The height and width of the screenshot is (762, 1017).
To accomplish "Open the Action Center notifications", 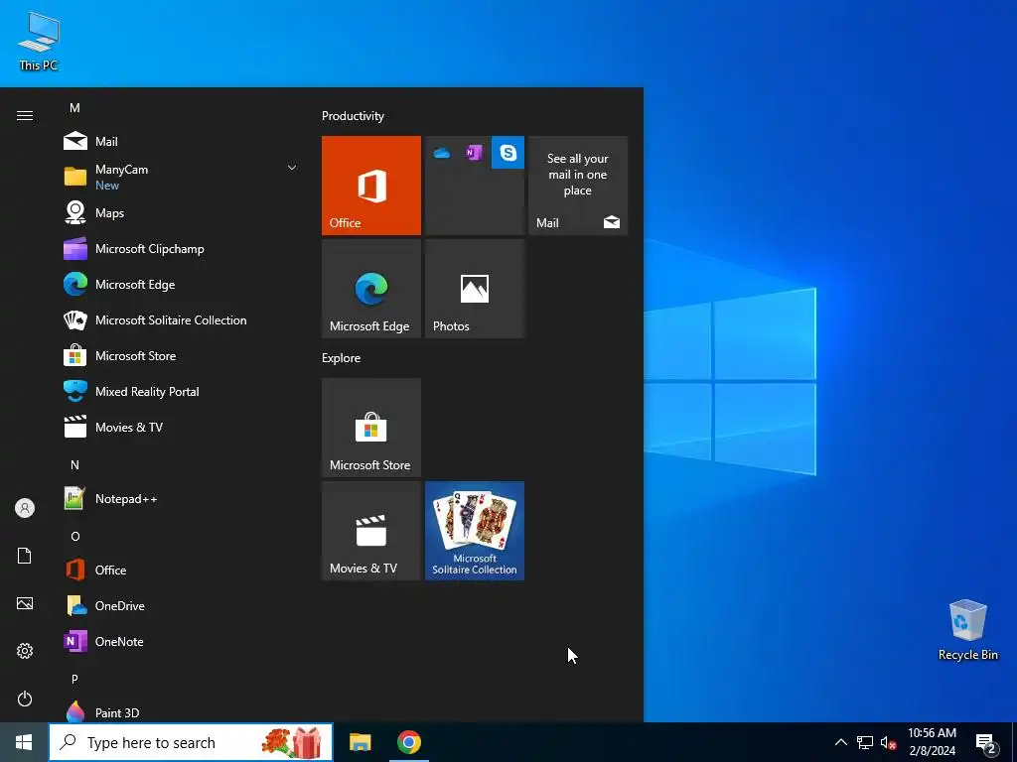I will click(986, 742).
